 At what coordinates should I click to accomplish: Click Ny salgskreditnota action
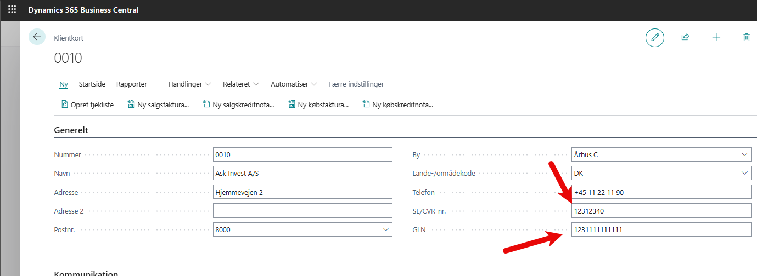[238, 105]
